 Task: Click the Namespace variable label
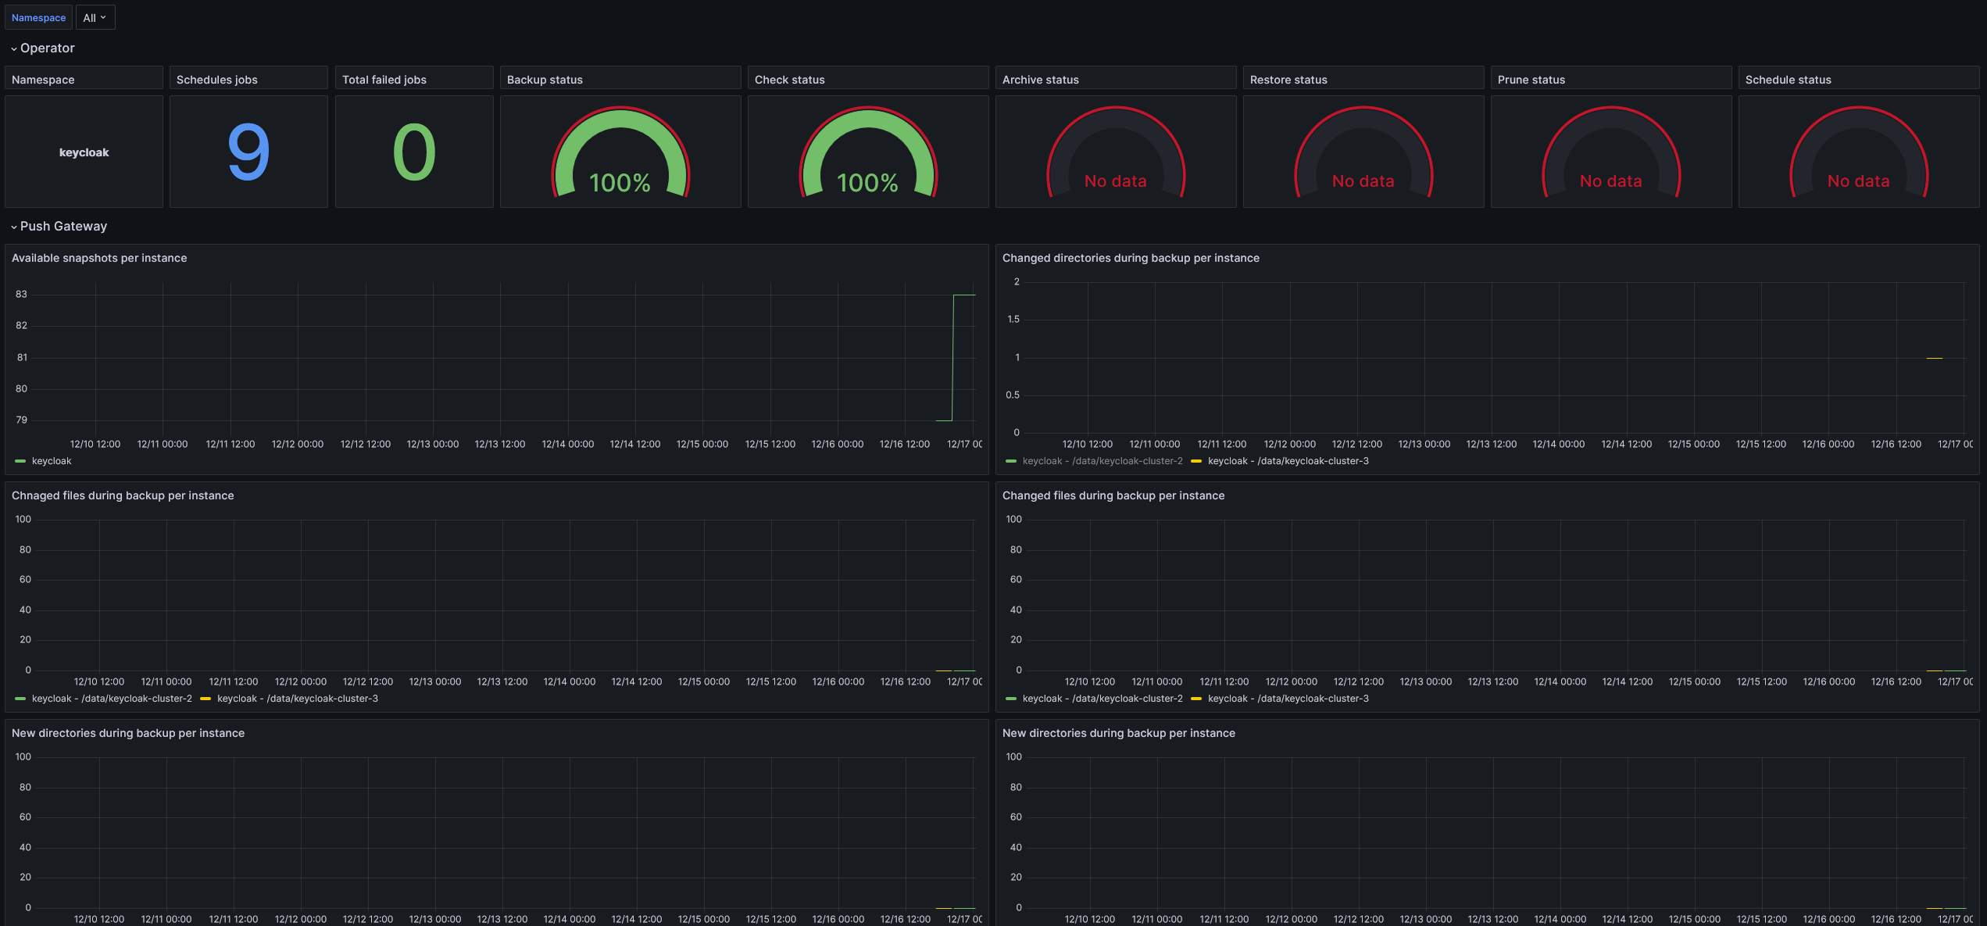click(38, 17)
